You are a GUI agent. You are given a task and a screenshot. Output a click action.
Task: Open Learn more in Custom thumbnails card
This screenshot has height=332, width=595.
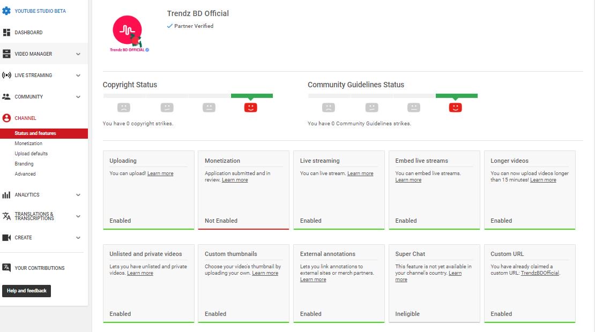tap(265, 273)
